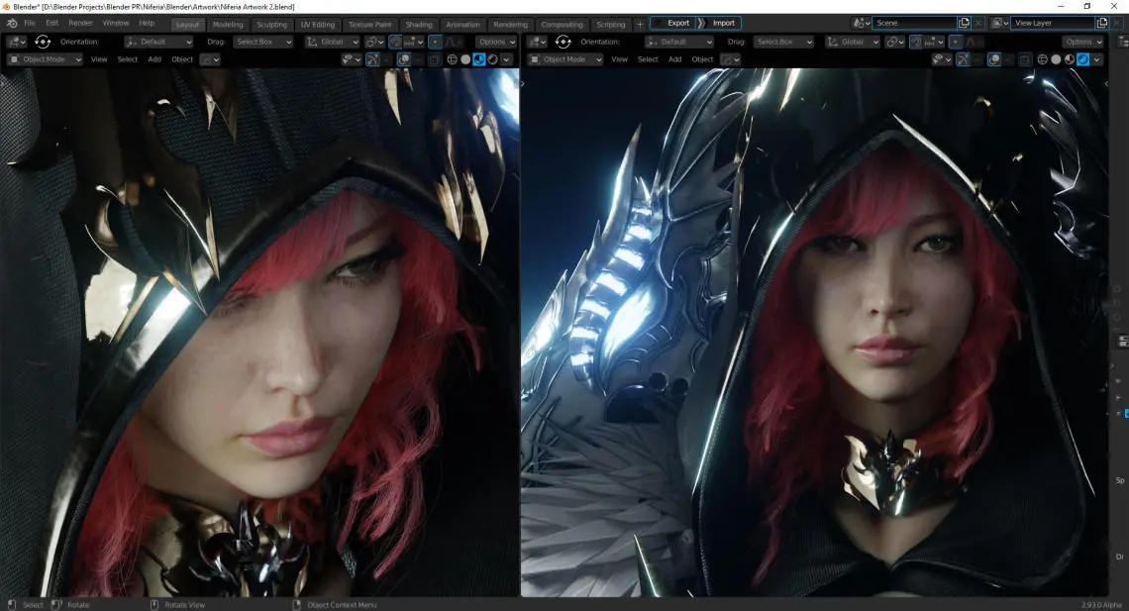The image size is (1129, 611).
Task: Select solid shading in right viewport
Action: pos(1056,59)
